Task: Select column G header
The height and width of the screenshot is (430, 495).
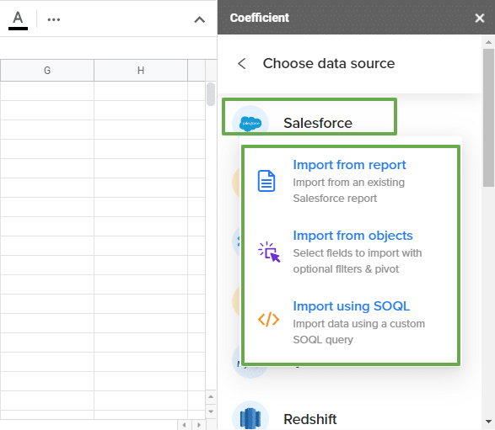Action: (47, 70)
